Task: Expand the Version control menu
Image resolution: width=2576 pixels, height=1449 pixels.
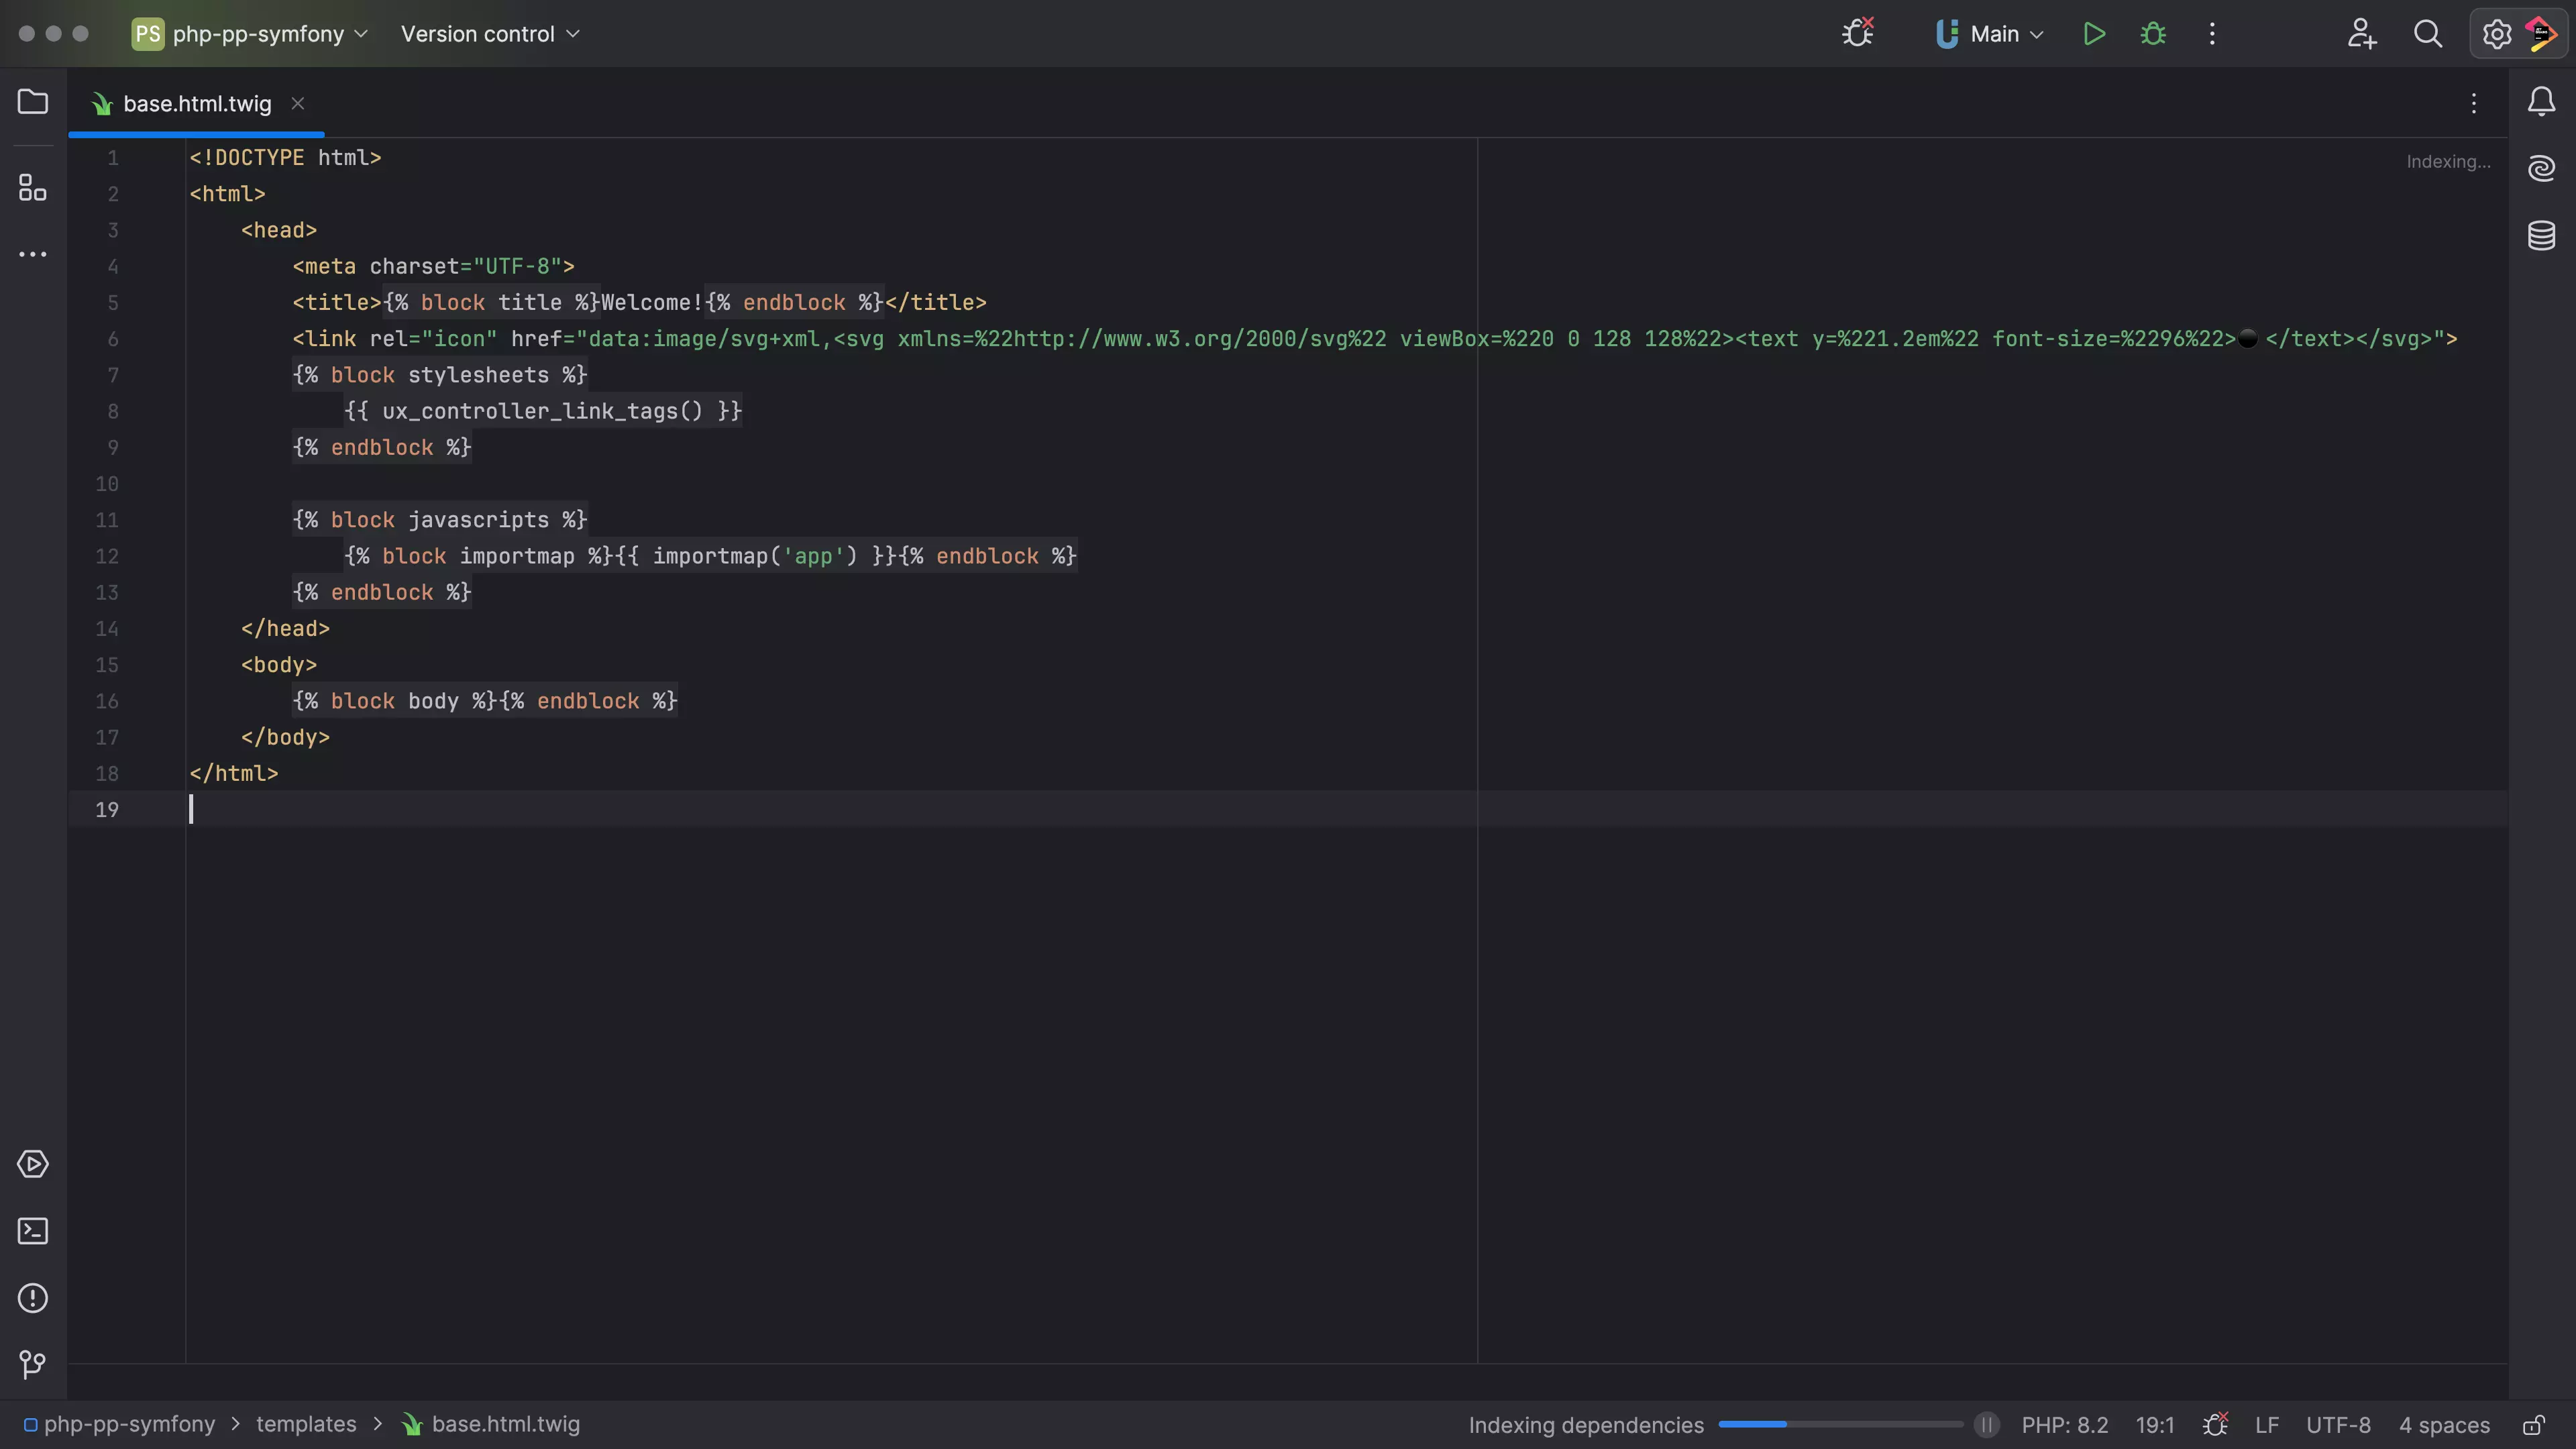Action: pyautogui.click(x=489, y=33)
